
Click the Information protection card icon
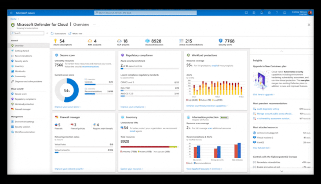tap(188, 117)
